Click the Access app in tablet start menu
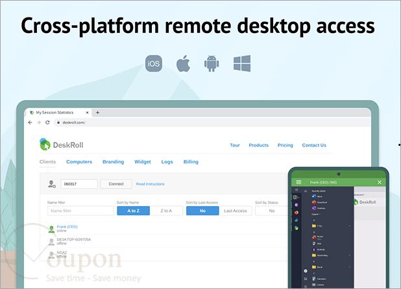 coord(317,237)
